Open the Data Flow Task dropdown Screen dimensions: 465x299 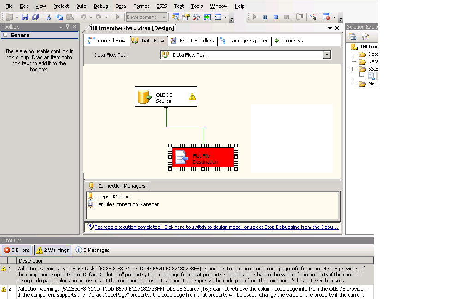click(x=327, y=54)
